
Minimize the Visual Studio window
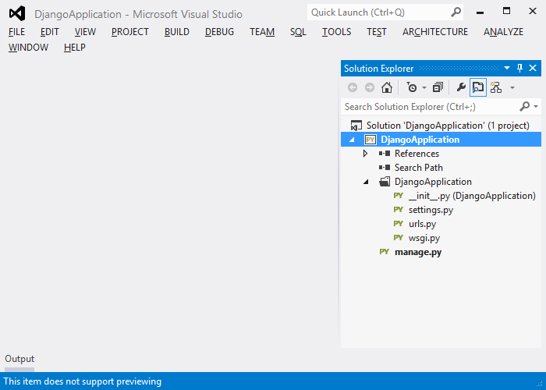click(x=480, y=12)
